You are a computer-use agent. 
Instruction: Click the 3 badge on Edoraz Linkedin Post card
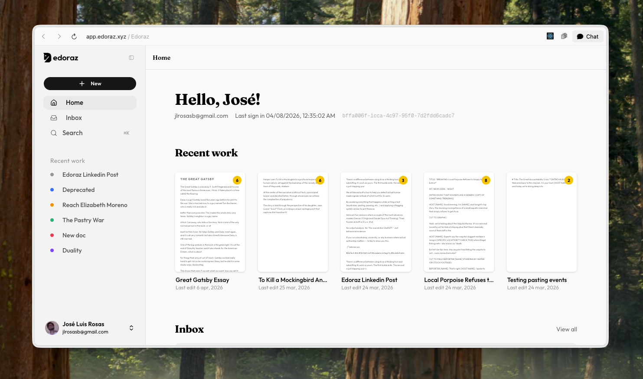(x=403, y=180)
